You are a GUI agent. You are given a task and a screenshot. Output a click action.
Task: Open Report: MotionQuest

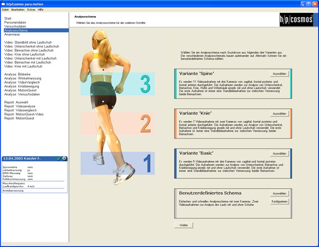(19, 118)
